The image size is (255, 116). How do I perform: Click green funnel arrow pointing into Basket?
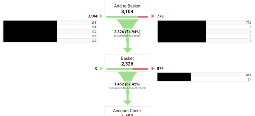click(127, 36)
